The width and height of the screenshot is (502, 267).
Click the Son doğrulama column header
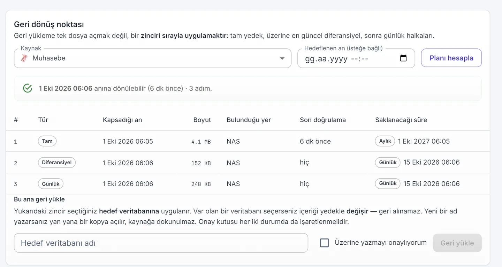pos(323,120)
